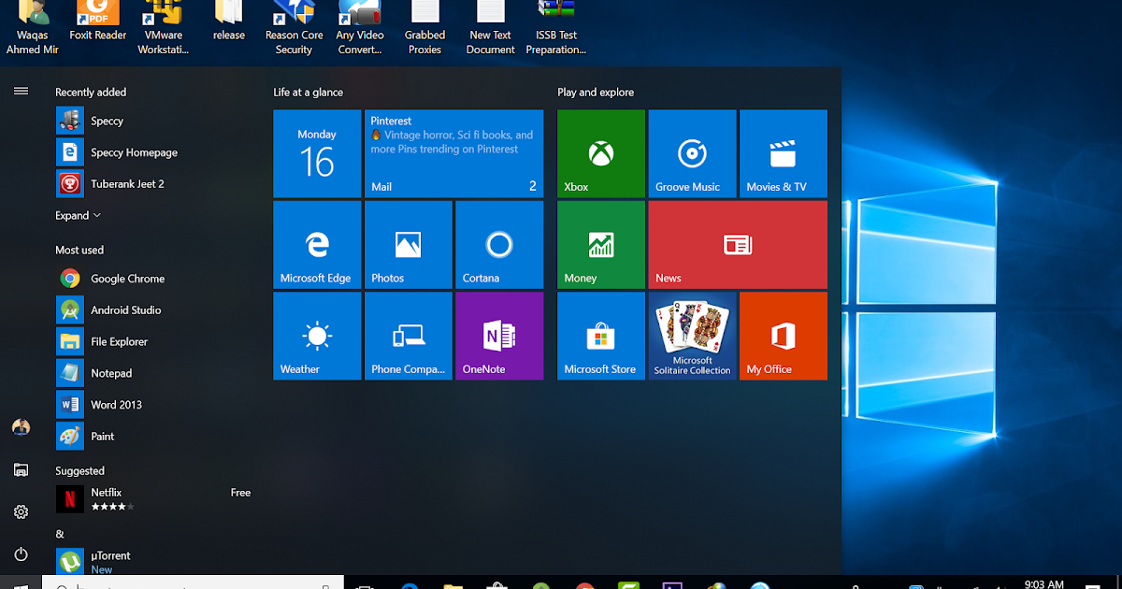Viewport: 1122px width, 589px height.
Task: Select Any Video Converter desktop shortcut
Action: click(x=360, y=28)
